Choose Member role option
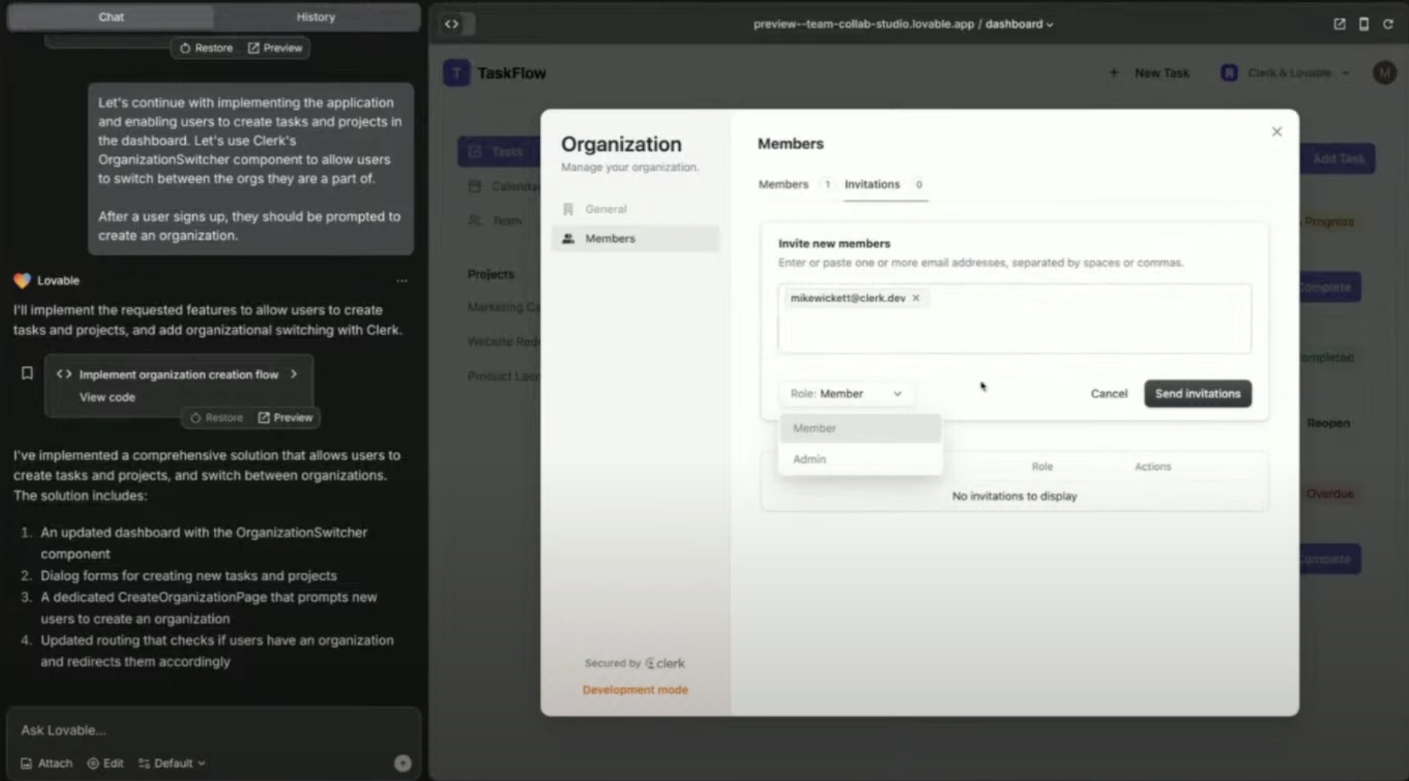This screenshot has height=781, width=1409. coord(861,428)
